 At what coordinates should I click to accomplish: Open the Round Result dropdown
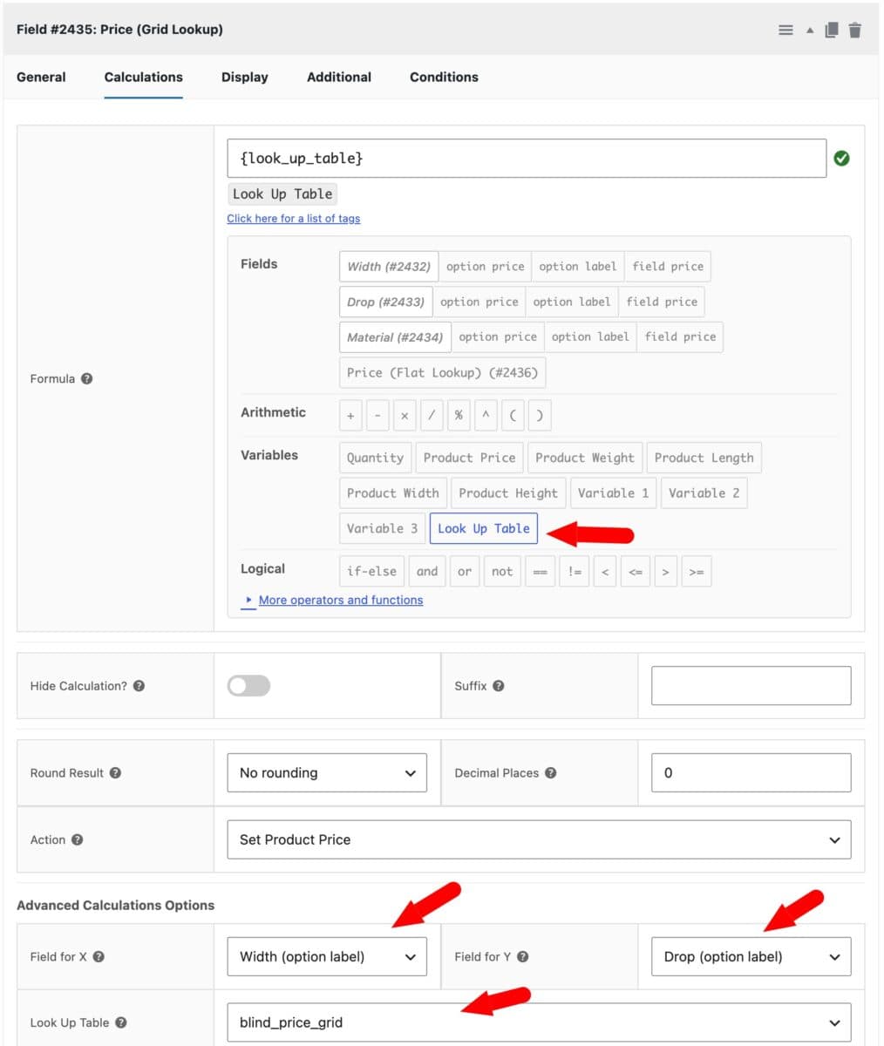327,773
